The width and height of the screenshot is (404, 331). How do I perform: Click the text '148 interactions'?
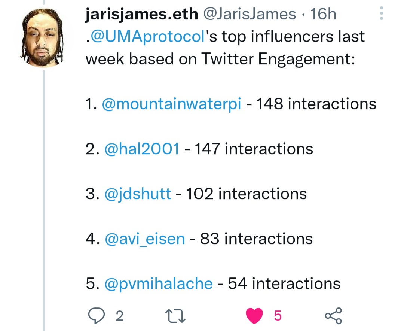tap(316, 104)
